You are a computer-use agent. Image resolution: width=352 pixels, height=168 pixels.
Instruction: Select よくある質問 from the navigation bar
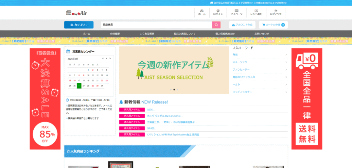click(147, 34)
